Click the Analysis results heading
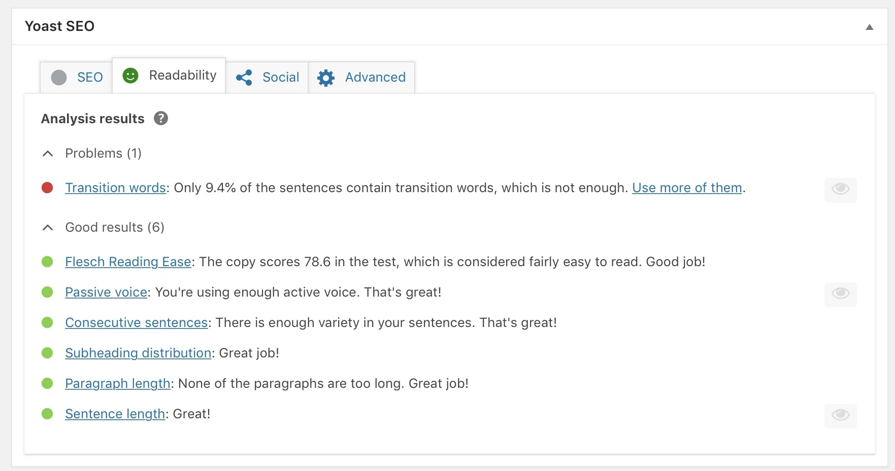This screenshot has height=471, width=895. point(93,119)
